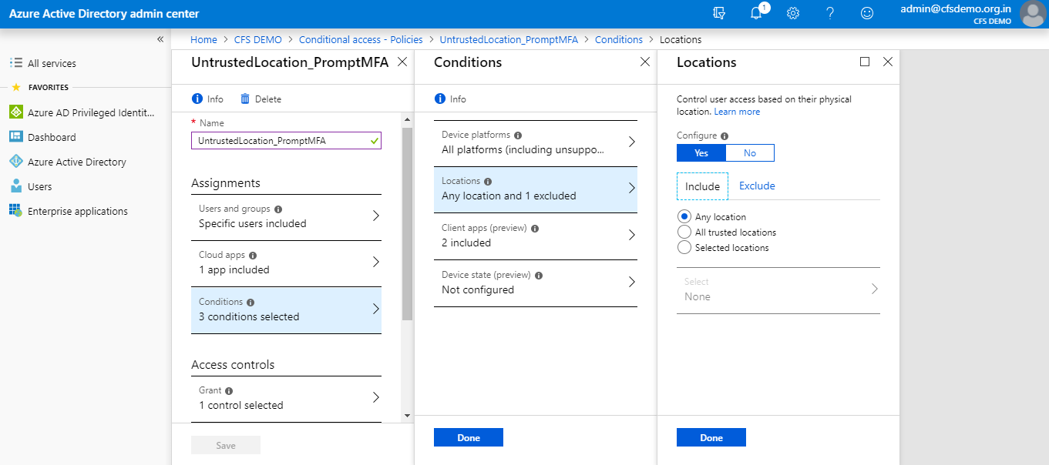Click the Enterprise applications icon
This screenshot has width=1049, height=465.
pos(15,211)
